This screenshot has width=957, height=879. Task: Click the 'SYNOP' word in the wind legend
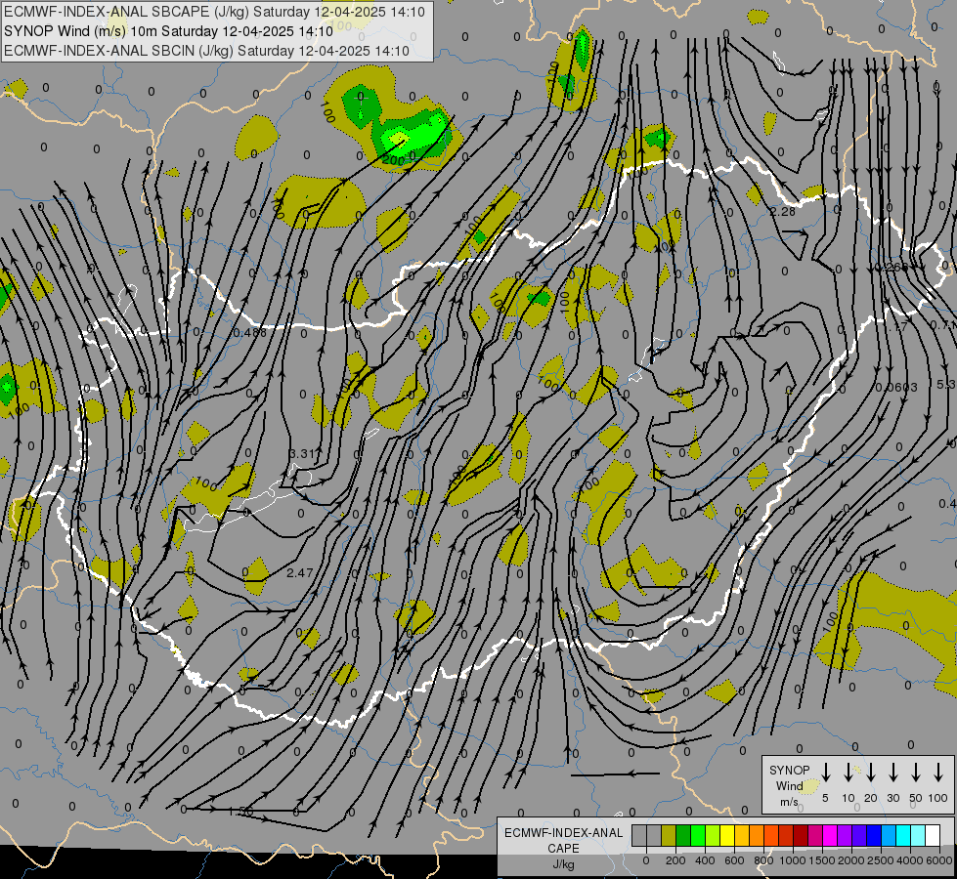pos(789,770)
